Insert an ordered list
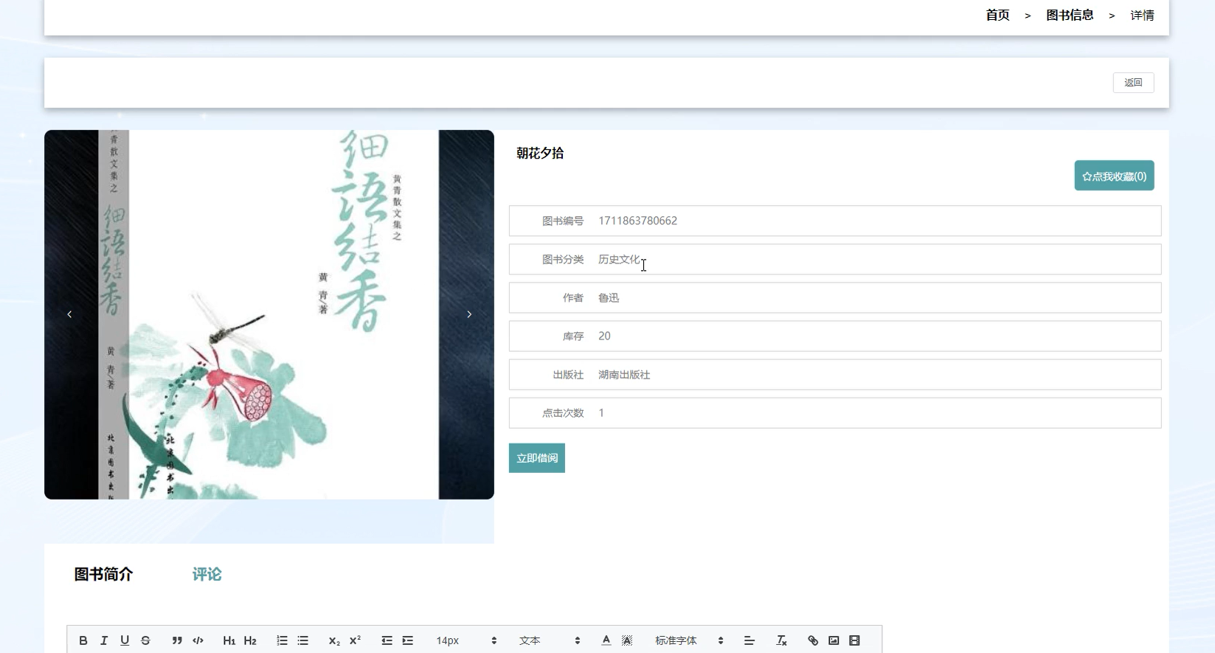This screenshot has height=653, width=1215. tap(282, 640)
